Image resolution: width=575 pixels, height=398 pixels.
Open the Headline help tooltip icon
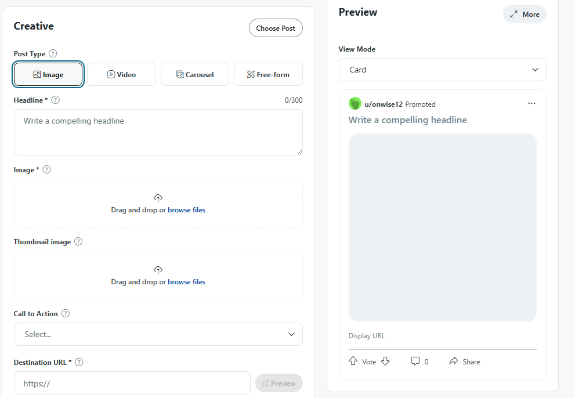[x=55, y=100]
